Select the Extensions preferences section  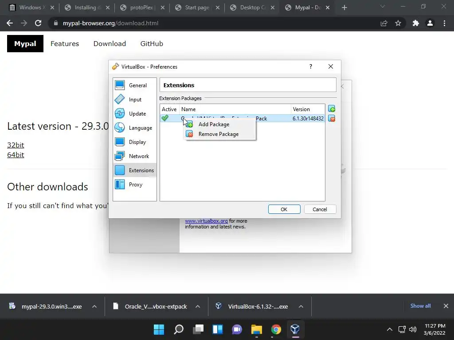point(135,170)
